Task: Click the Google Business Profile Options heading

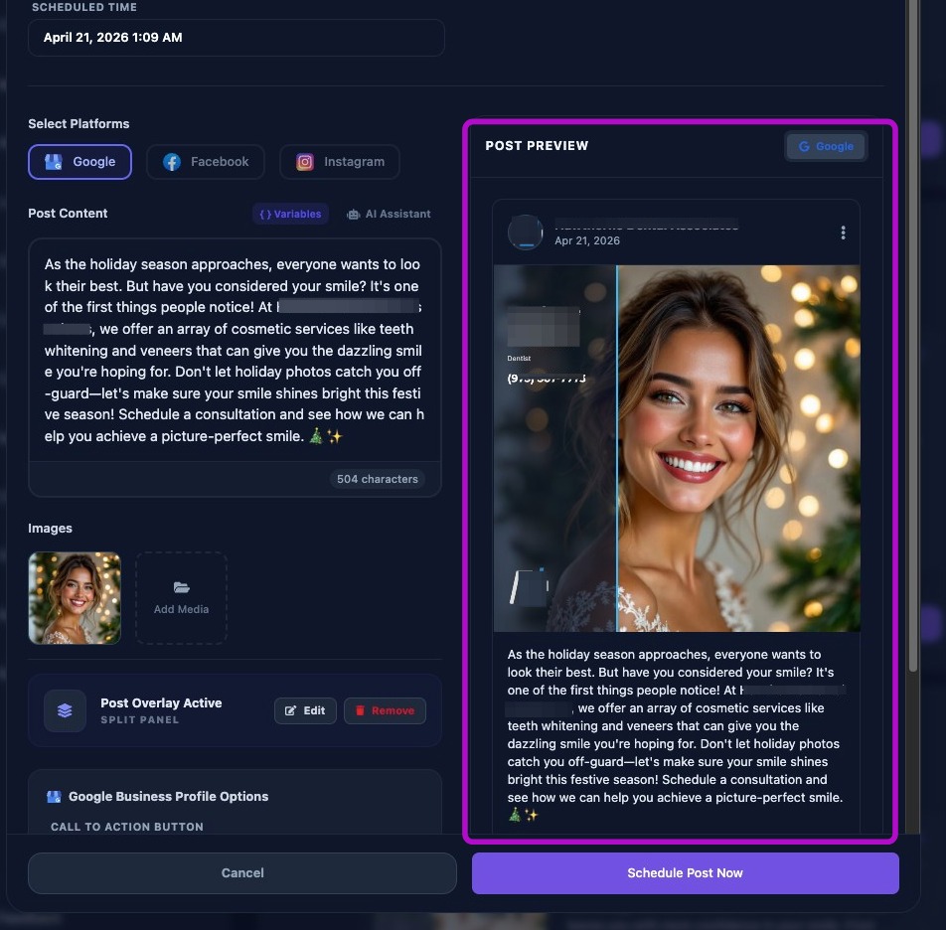Action: 168,797
